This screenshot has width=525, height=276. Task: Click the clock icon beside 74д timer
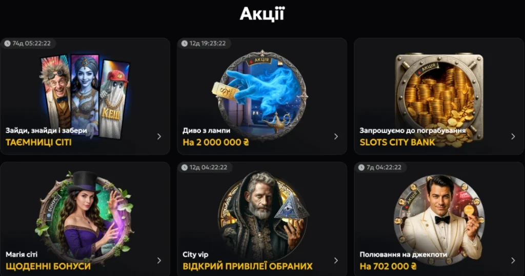point(7,43)
